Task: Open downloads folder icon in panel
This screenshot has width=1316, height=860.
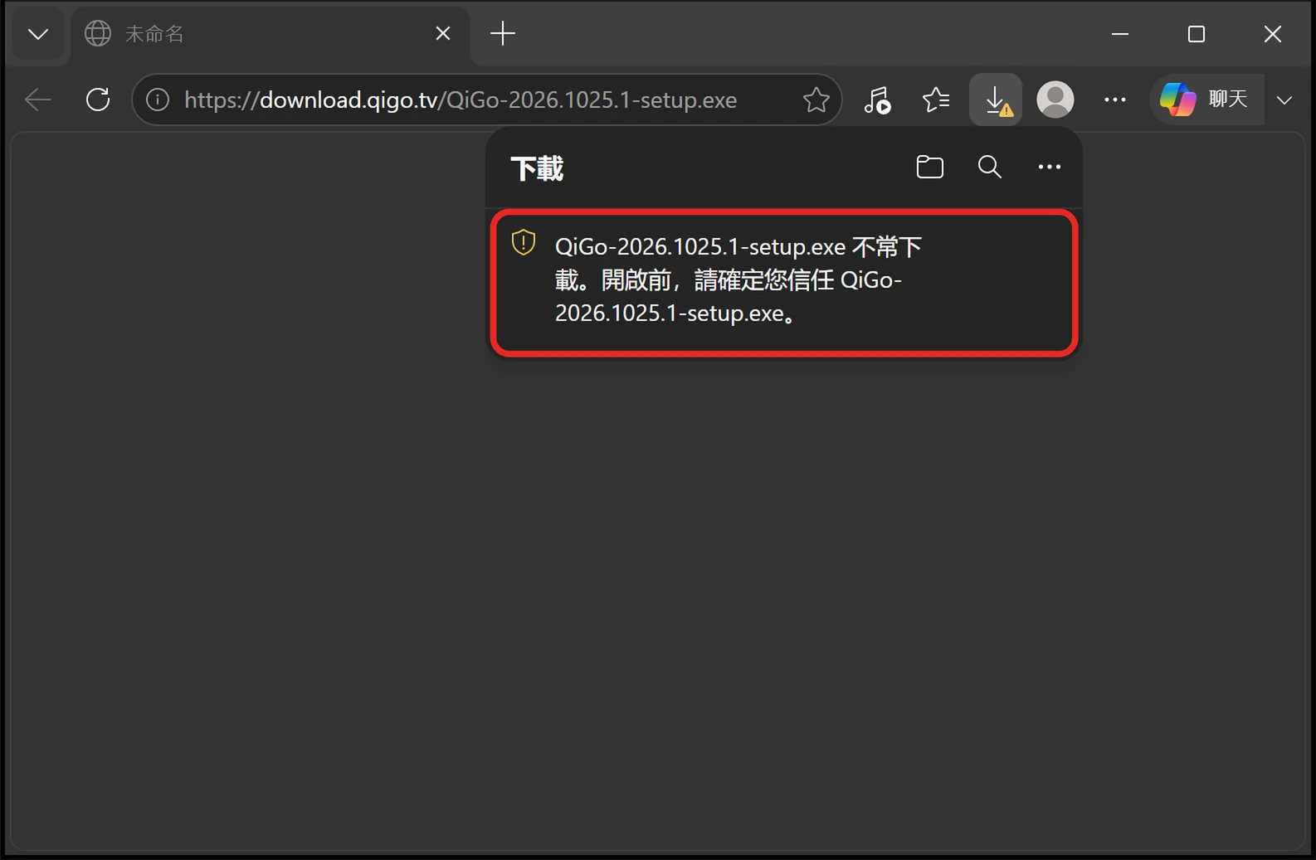Action: [930, 167]
